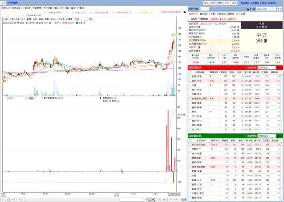284x202 pixels.
Task: Click the 體檢 button at top
Action: tap(220, 3)
